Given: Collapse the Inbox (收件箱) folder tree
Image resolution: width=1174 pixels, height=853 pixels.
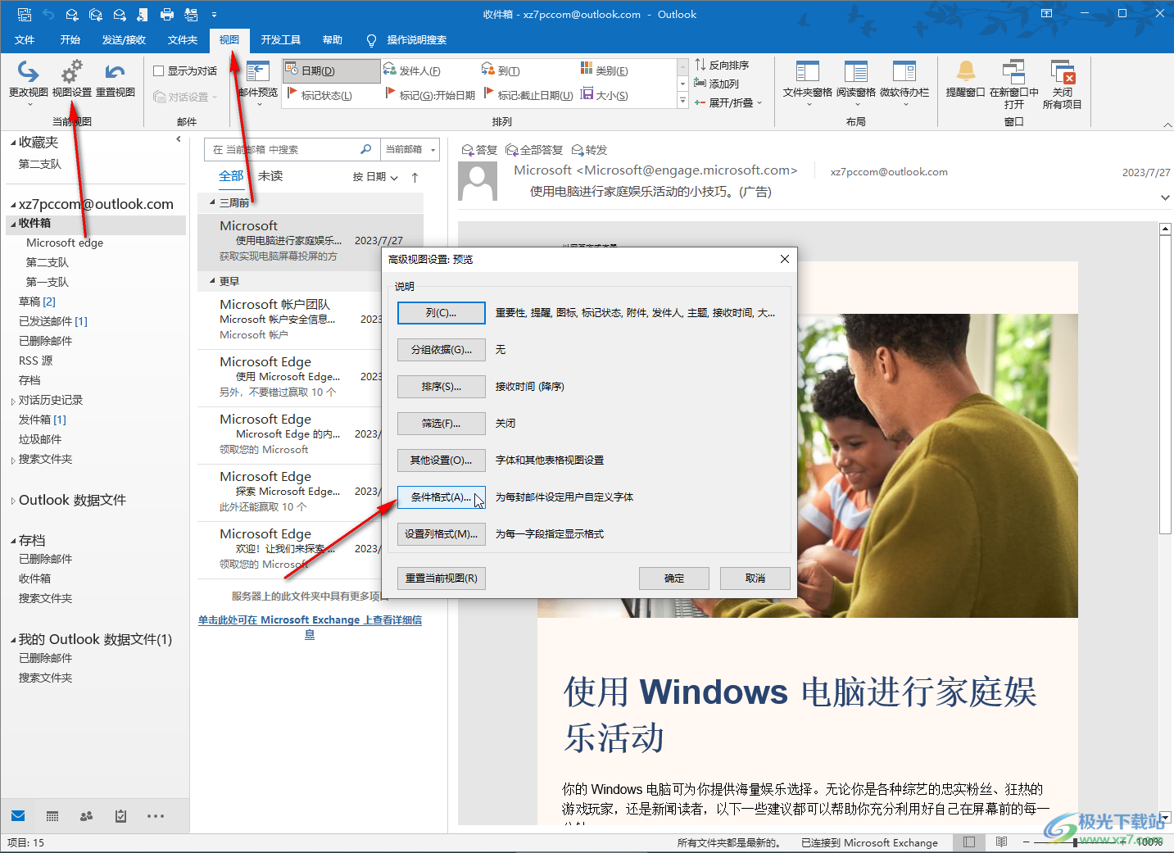Looking at the screenshot, I should (12, 224).
